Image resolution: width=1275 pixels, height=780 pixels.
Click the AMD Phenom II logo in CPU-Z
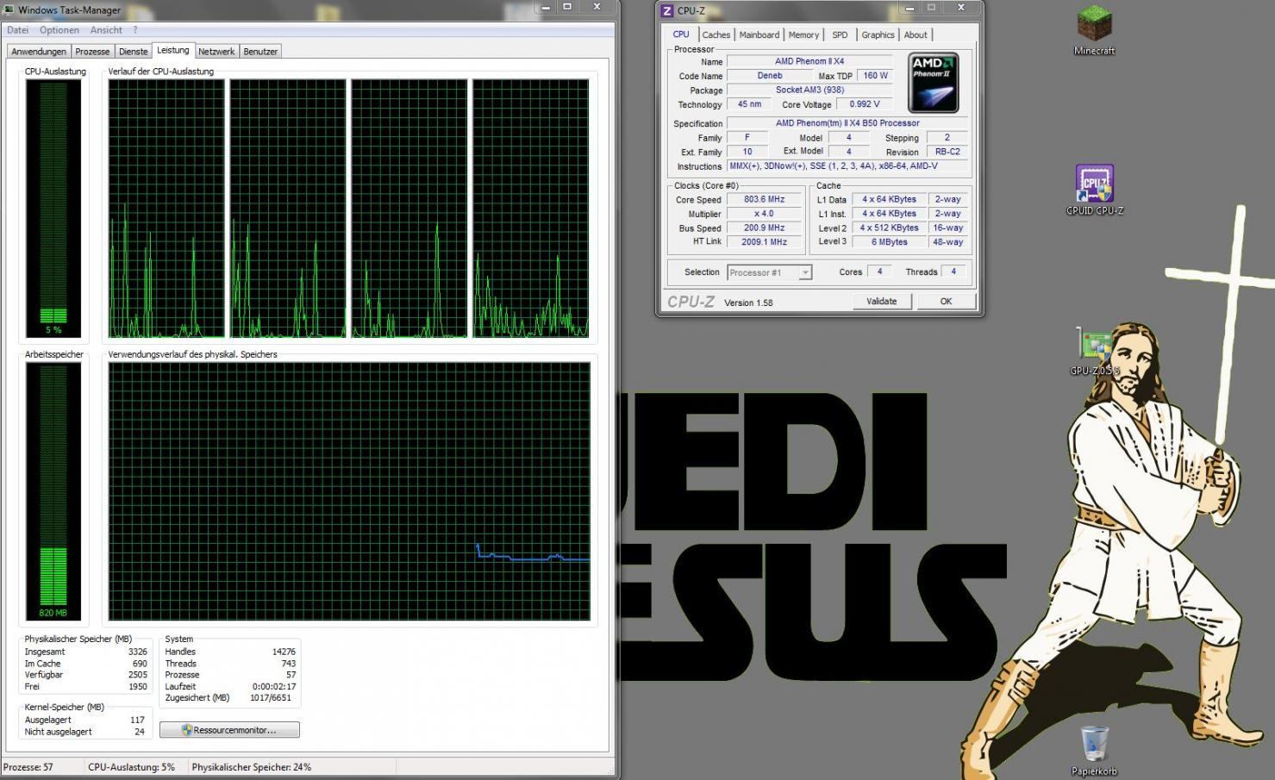[933, 84]
